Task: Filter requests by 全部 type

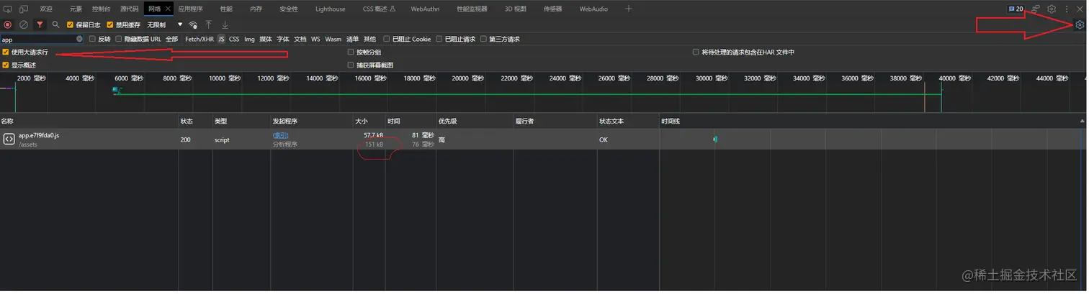Action: 171,39
